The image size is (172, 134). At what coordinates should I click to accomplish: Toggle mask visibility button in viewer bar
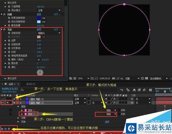(96, 78)
